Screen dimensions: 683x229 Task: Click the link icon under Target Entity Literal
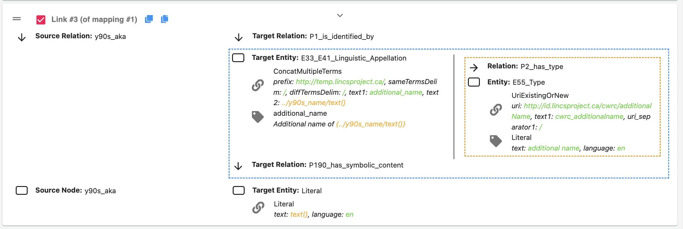pos(258,208)
